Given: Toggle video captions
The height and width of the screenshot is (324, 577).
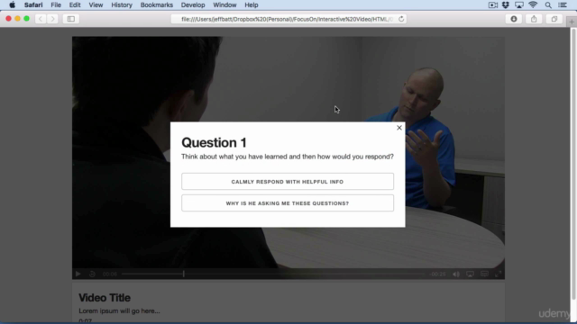Looking at the screenshot, I should coord(484,274).
